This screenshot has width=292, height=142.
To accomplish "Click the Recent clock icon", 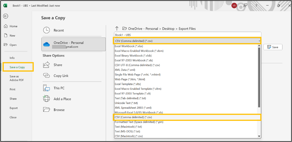I will coord(46,30).
